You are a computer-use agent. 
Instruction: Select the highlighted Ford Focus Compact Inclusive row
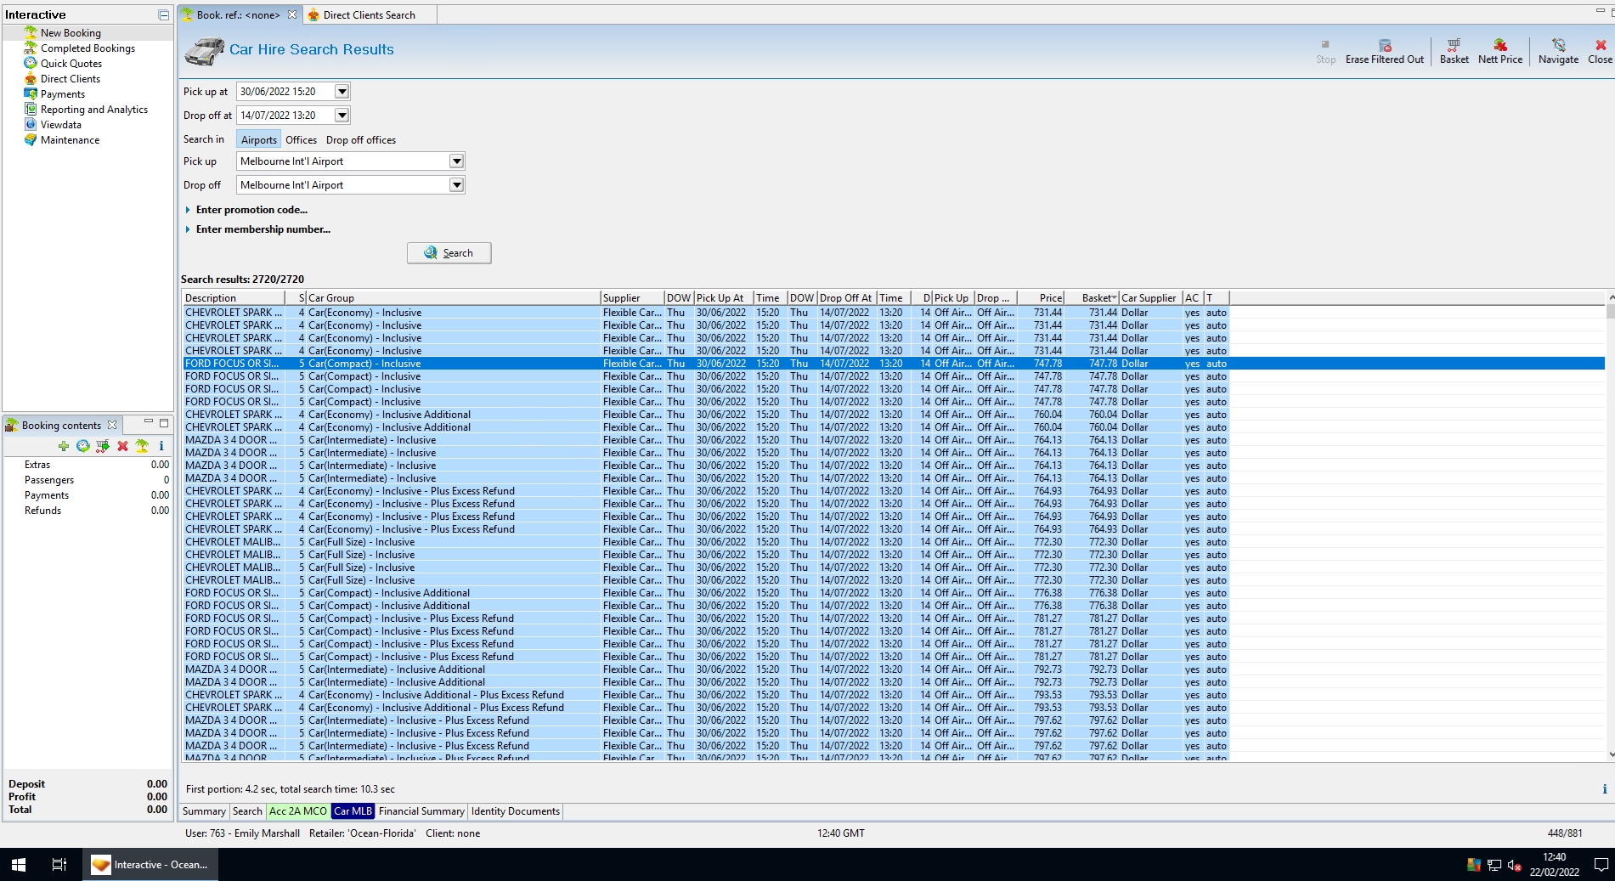(893, 364)
